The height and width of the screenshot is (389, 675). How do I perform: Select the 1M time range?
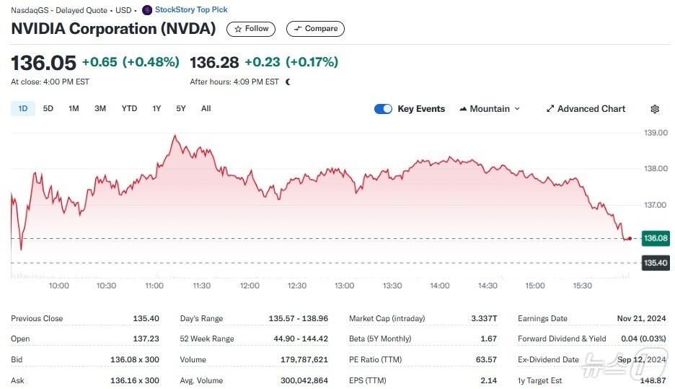(74, 109)
